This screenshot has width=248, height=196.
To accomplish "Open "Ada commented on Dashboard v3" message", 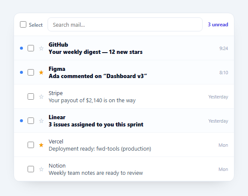I will coord(98,76).
